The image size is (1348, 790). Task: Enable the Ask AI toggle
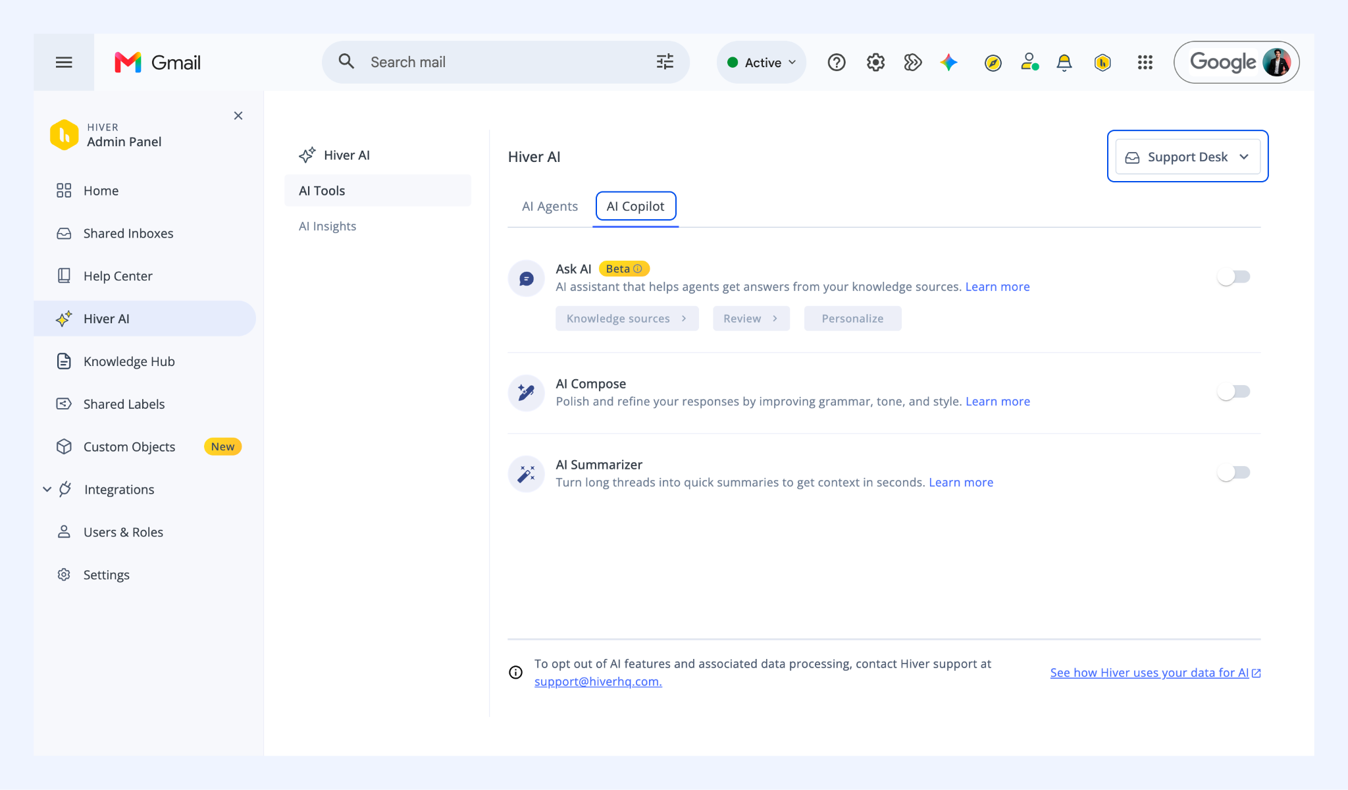point(1233,277)
